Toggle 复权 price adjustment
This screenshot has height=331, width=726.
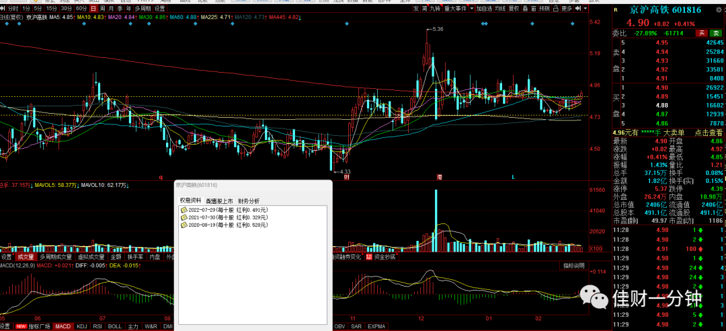pyautogui.click(x=514, y=8)
